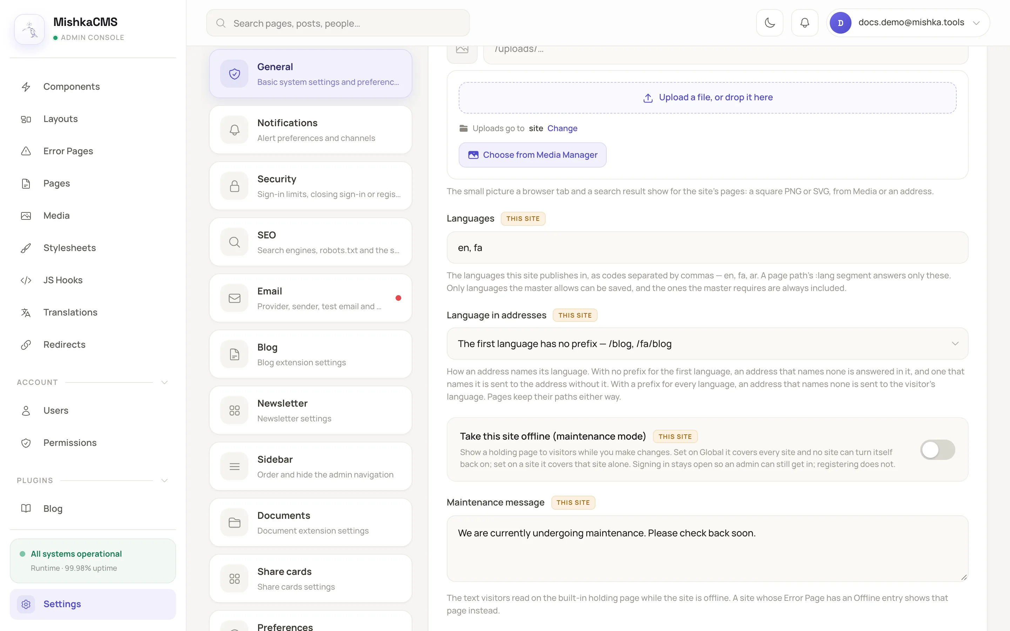The height and width of the screenshot is (631, 1010).
Task: Open notifications bell in the top bar
Action: 804,22
